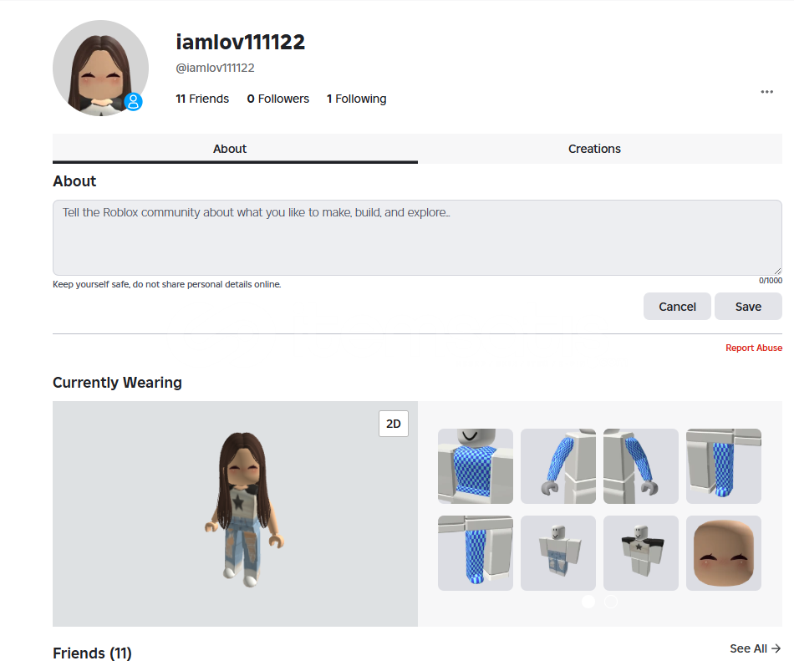This screenshot has width=794, height=671.
Task: Click the Currently Wearing heading
Action: click(117, 383)
